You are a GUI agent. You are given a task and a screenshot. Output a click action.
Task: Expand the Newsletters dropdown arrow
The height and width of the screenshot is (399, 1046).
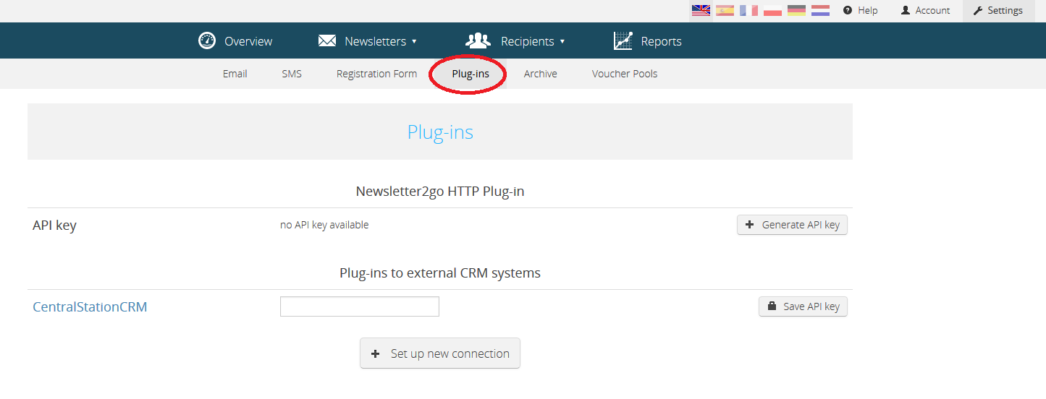click(414, 41)
